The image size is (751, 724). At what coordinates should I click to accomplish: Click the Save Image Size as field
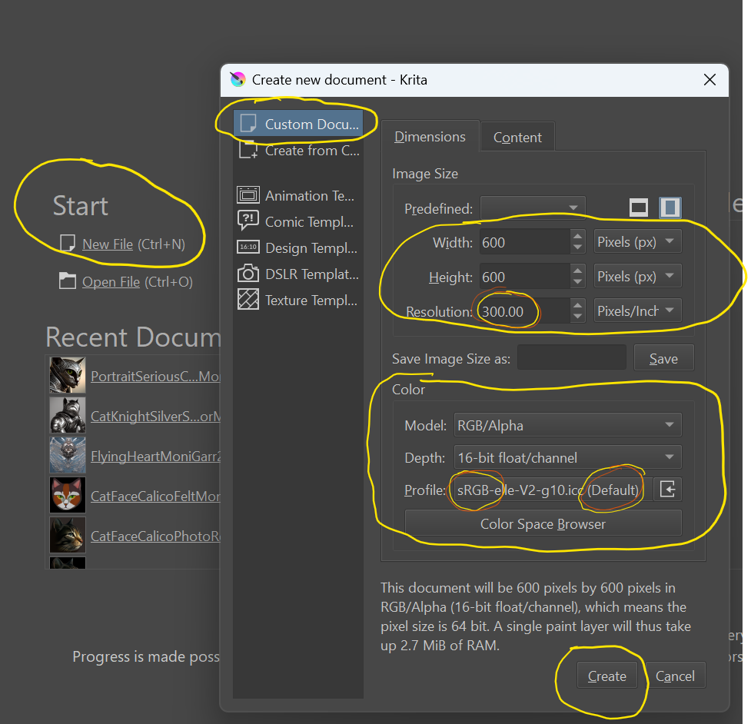point(572,359)
